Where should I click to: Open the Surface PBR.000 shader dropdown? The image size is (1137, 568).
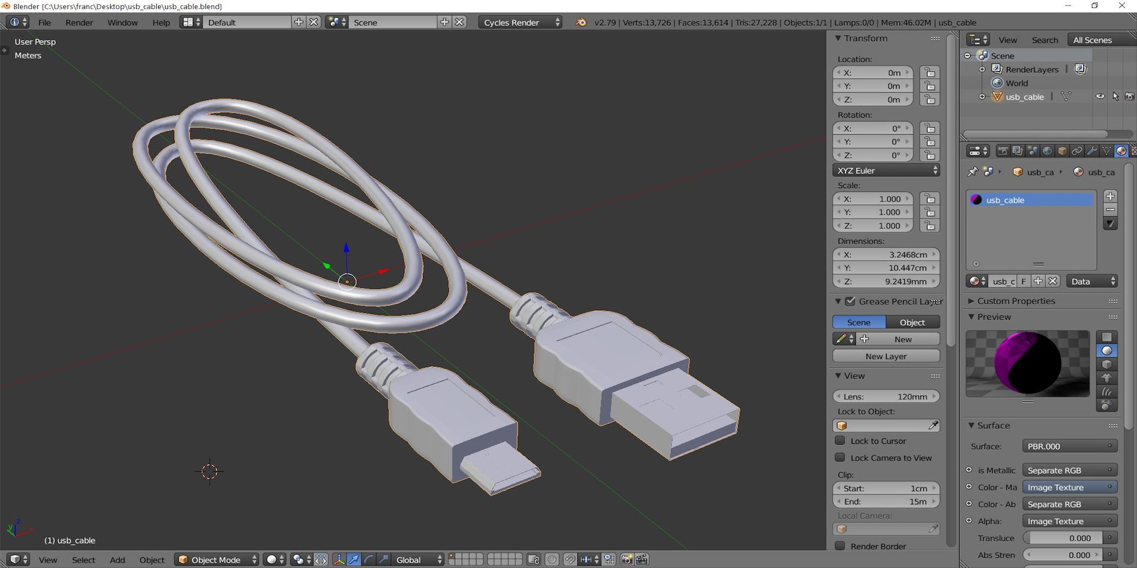point(1069,446)
